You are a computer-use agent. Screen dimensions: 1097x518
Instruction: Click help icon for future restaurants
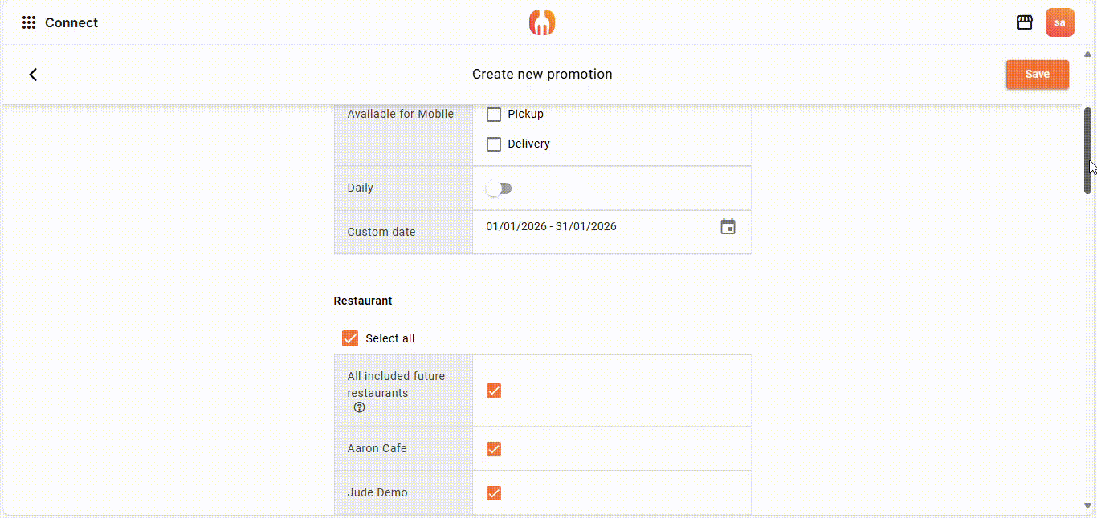(x=359, y=407)
